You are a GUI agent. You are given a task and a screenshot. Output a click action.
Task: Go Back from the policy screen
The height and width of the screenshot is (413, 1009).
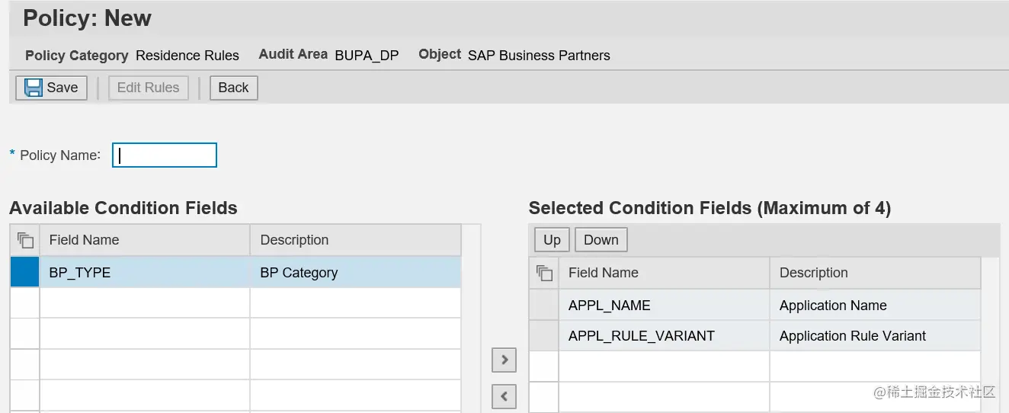pos(233,88)
